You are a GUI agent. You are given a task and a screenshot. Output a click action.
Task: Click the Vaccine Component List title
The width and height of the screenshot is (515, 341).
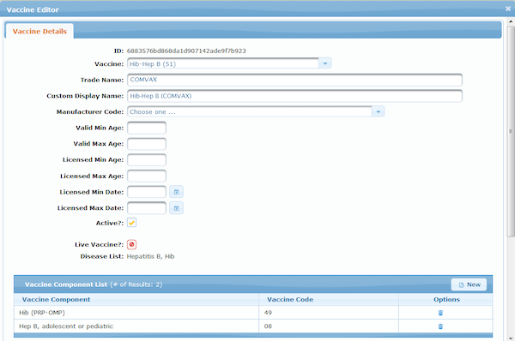pyautogui.click(x=66, y=284)
